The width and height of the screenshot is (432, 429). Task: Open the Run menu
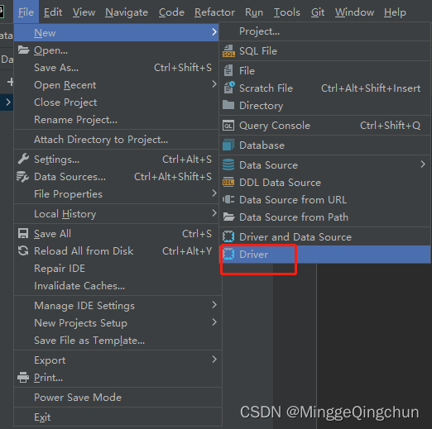(254, 12)
